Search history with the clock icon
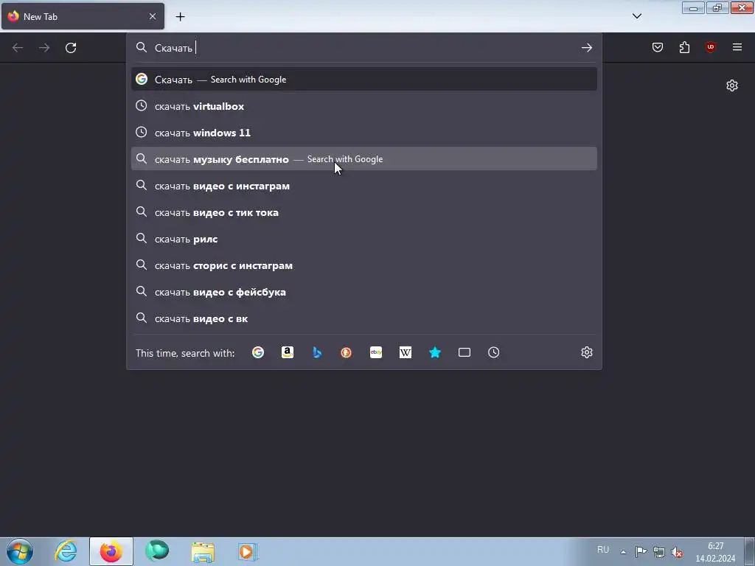This screenshot has width=755, height=566. [493, 353]
